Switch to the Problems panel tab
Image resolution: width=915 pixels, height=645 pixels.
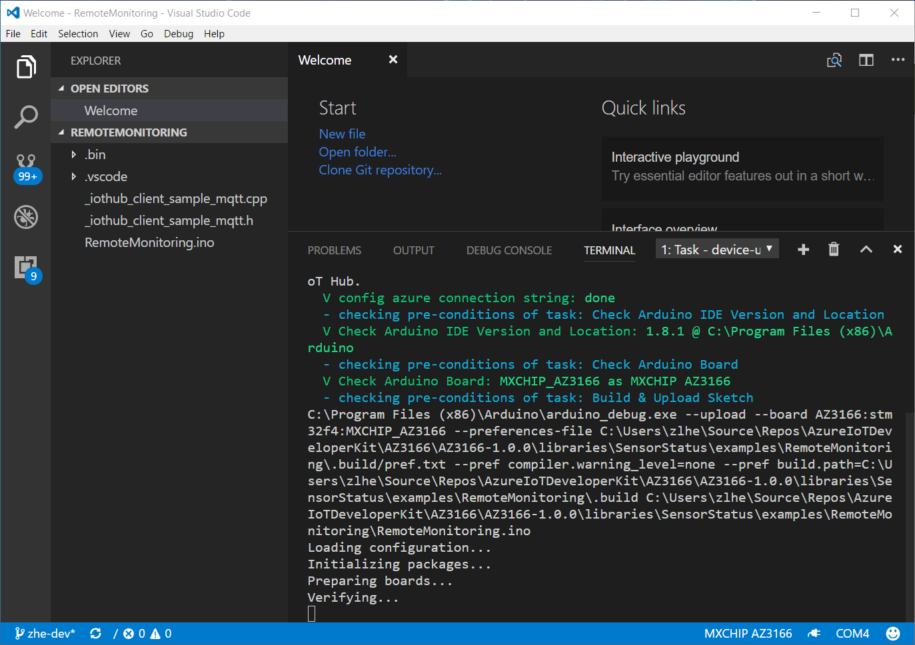335,250
